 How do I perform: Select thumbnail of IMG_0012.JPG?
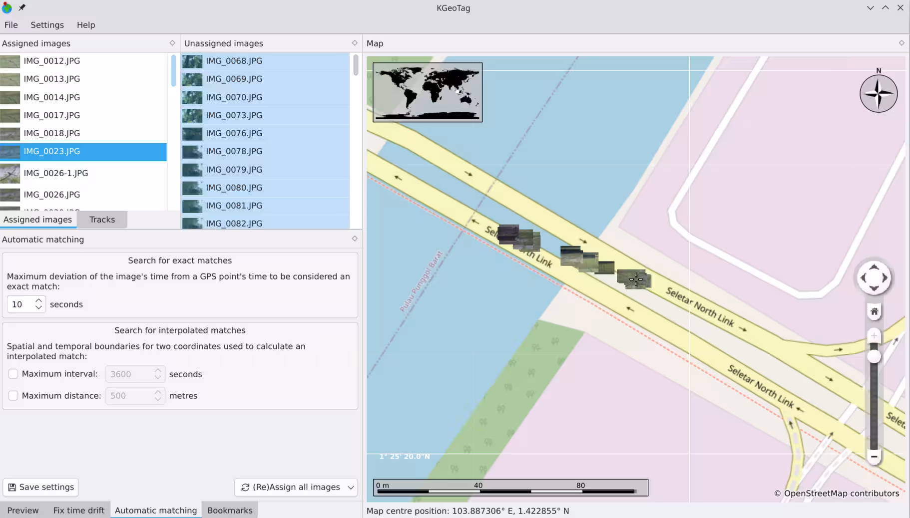[x=10, y=61]
